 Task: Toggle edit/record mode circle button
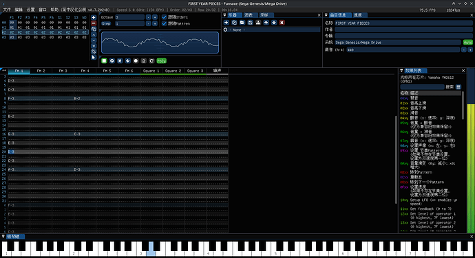tap(136, 60)
